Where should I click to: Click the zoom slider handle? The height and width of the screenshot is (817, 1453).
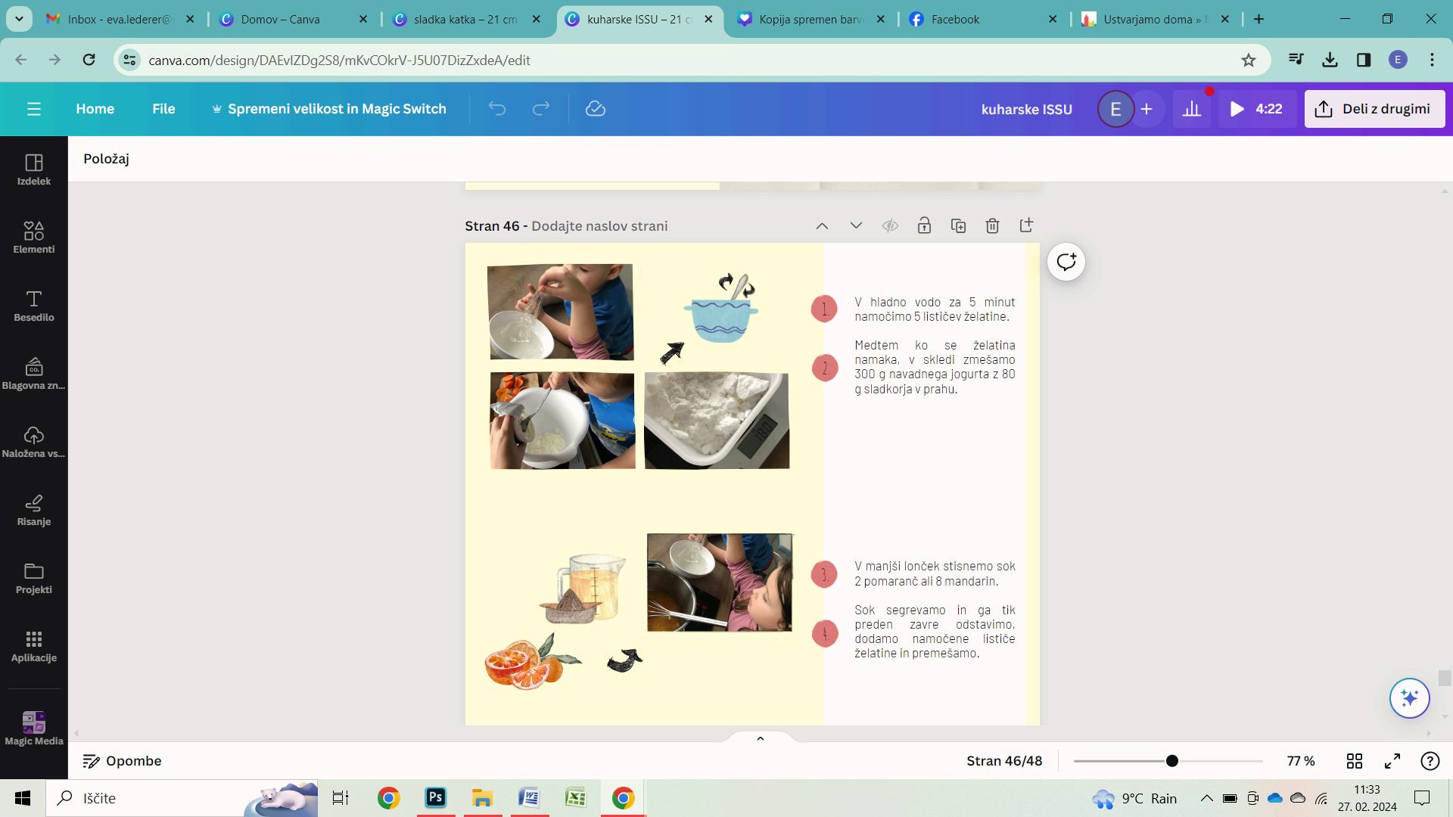click(x=1171, y=761)
